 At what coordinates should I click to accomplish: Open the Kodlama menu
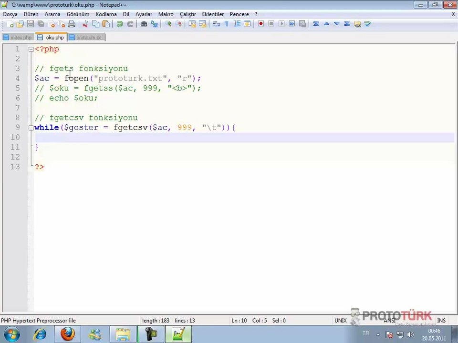[x=106, y=14]
